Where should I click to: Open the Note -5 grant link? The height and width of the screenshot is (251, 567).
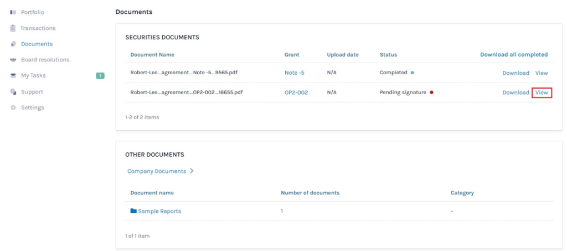tap(294, 73)
